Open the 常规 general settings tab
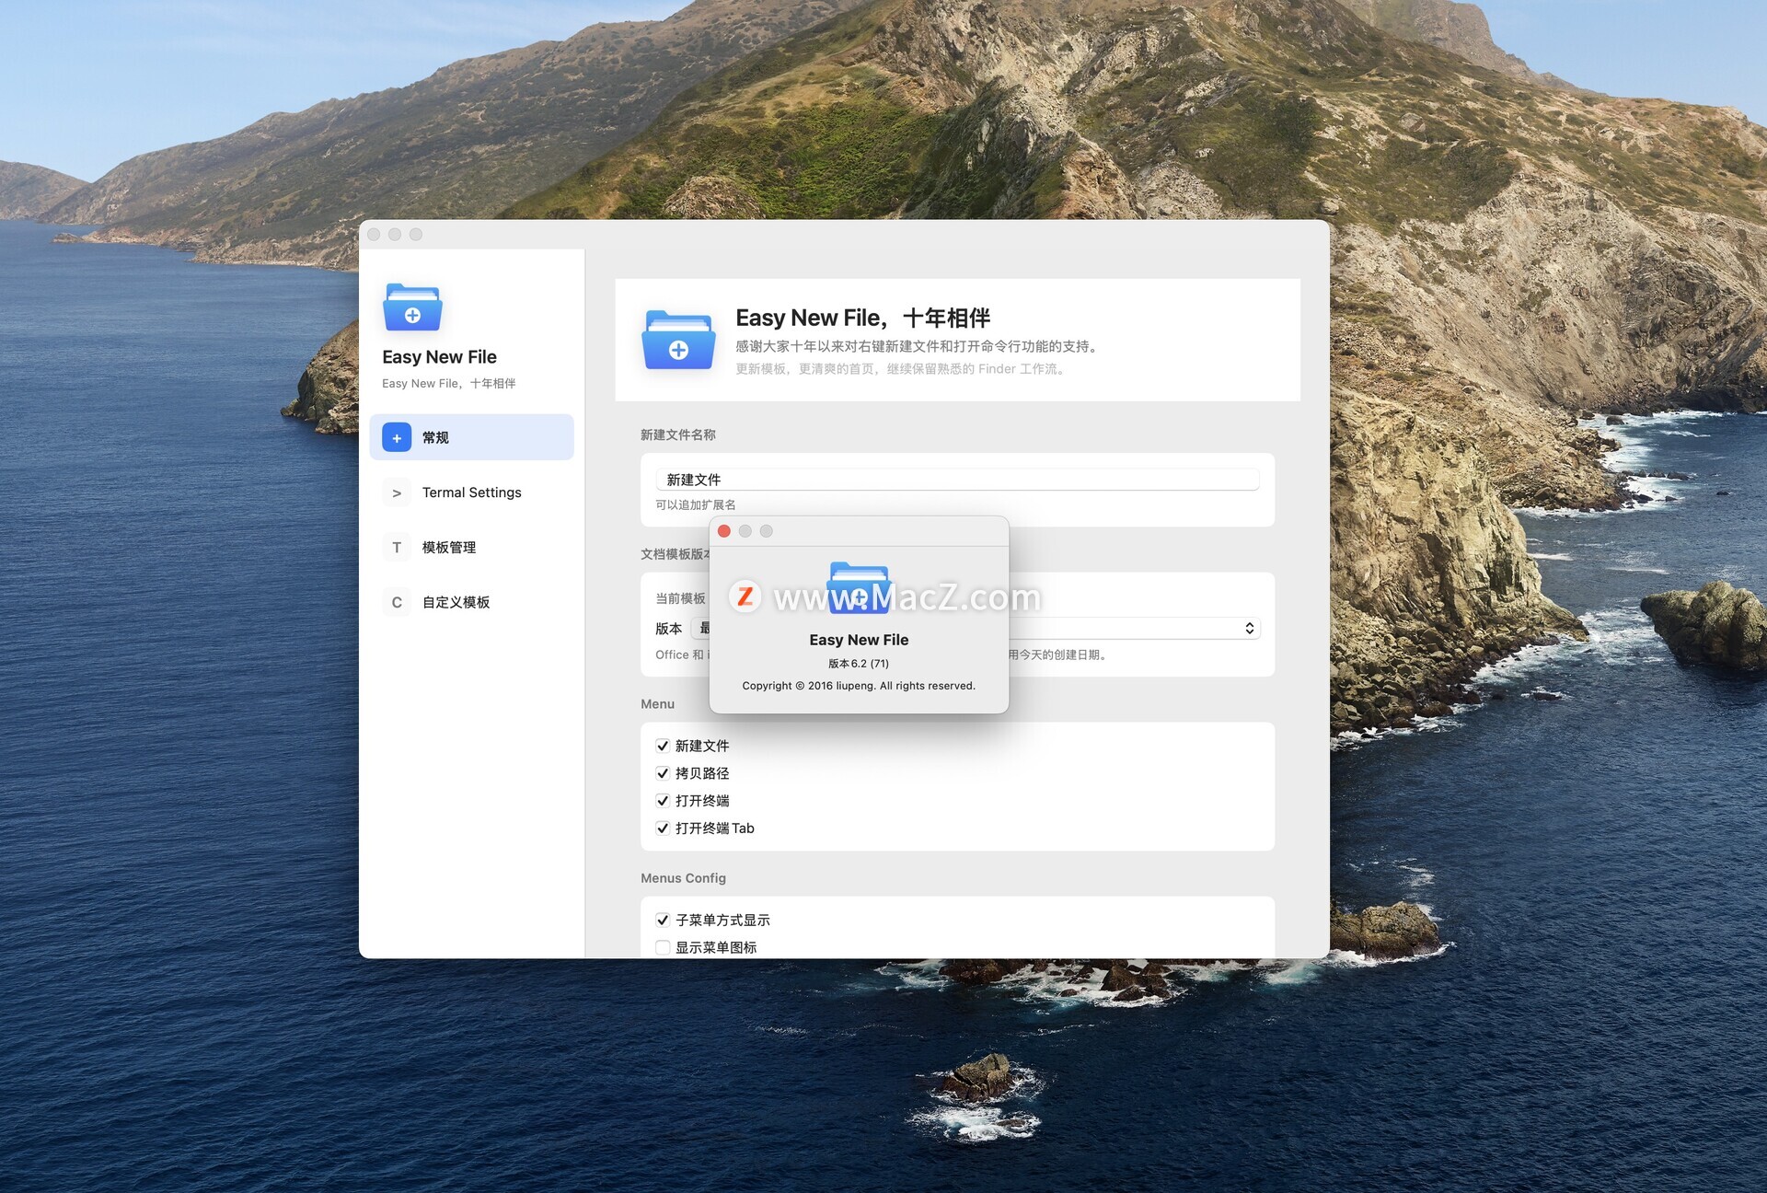The image size is (1767, 1193). click(471, 437)
